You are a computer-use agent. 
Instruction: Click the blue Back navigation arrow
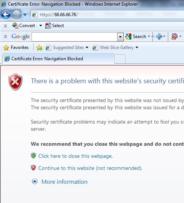point(6,14)
